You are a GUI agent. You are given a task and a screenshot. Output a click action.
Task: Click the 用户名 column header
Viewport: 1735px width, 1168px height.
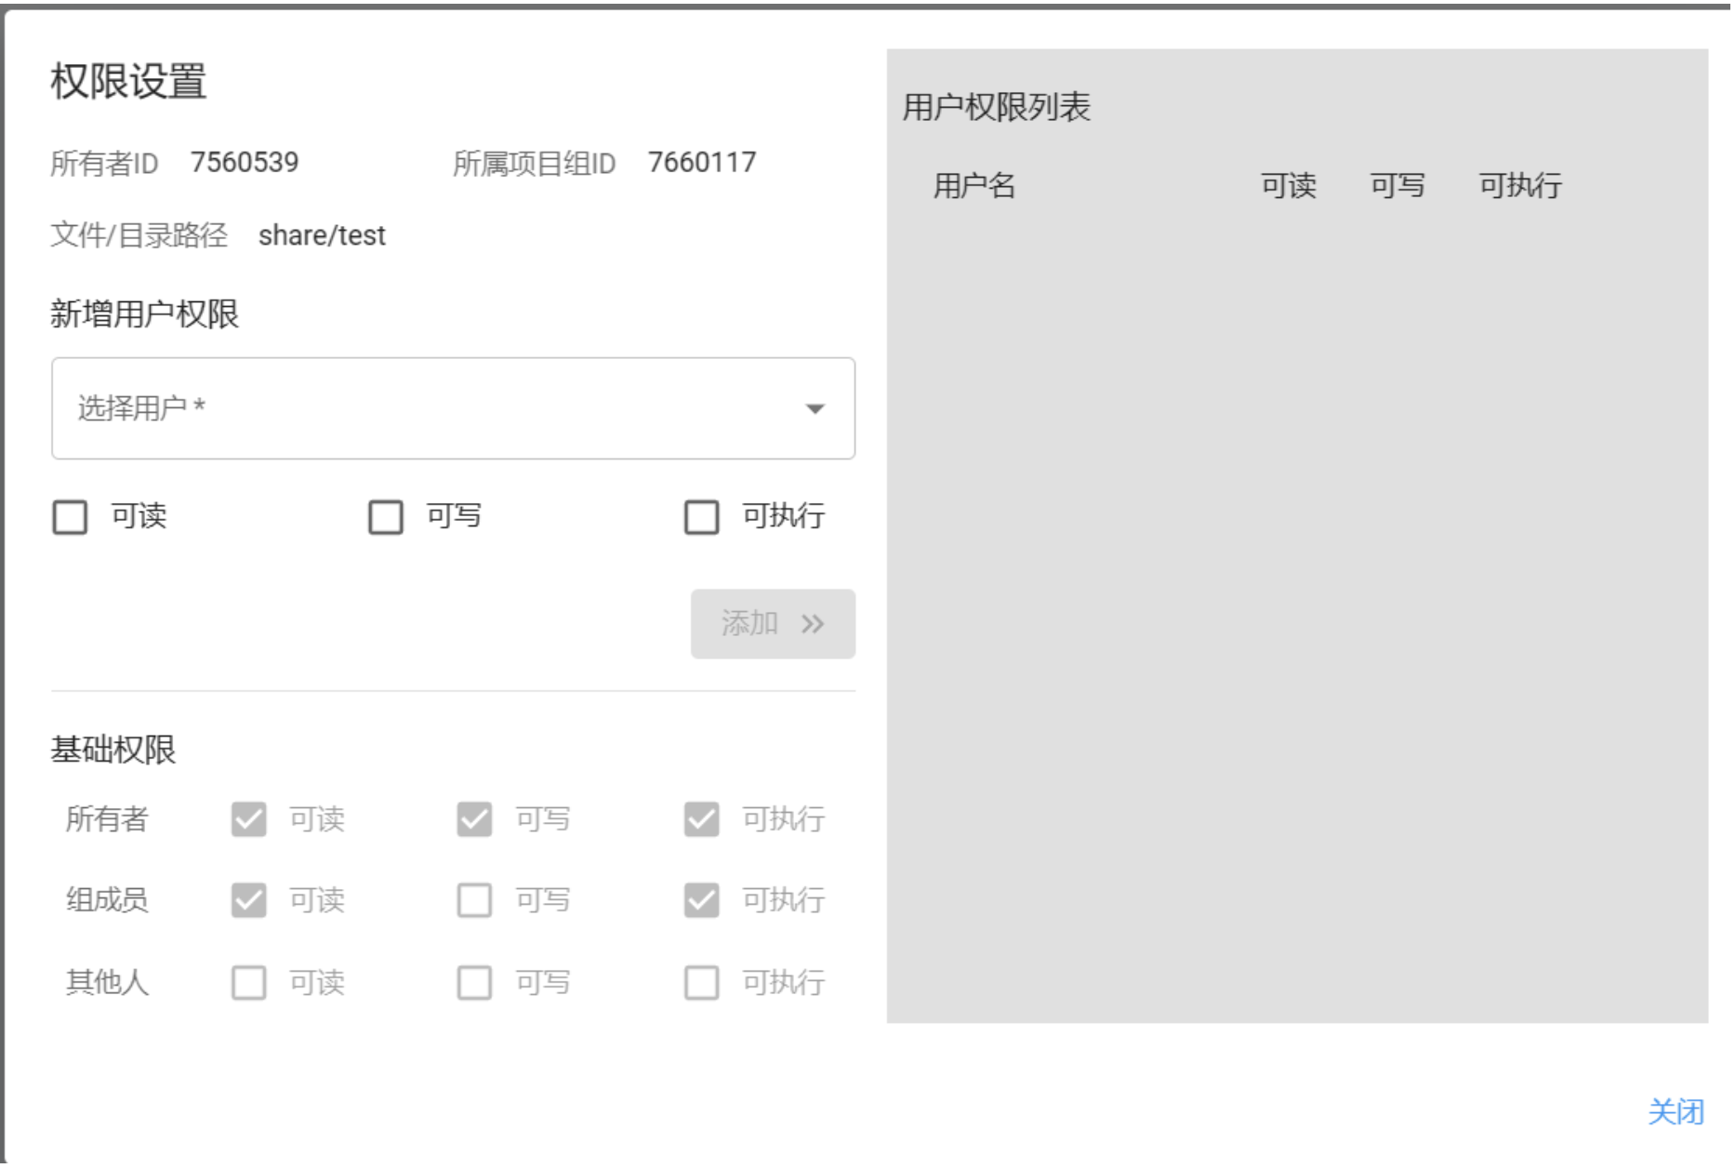973,186
